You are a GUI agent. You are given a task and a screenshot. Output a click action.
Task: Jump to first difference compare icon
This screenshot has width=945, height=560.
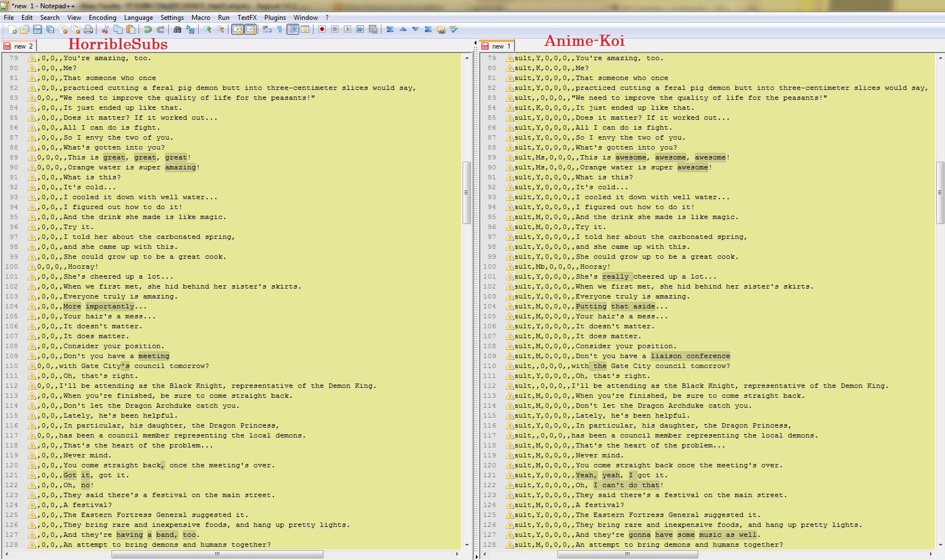click(x=390, y=30)
